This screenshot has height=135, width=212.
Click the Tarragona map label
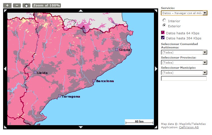tap(71, 96)
